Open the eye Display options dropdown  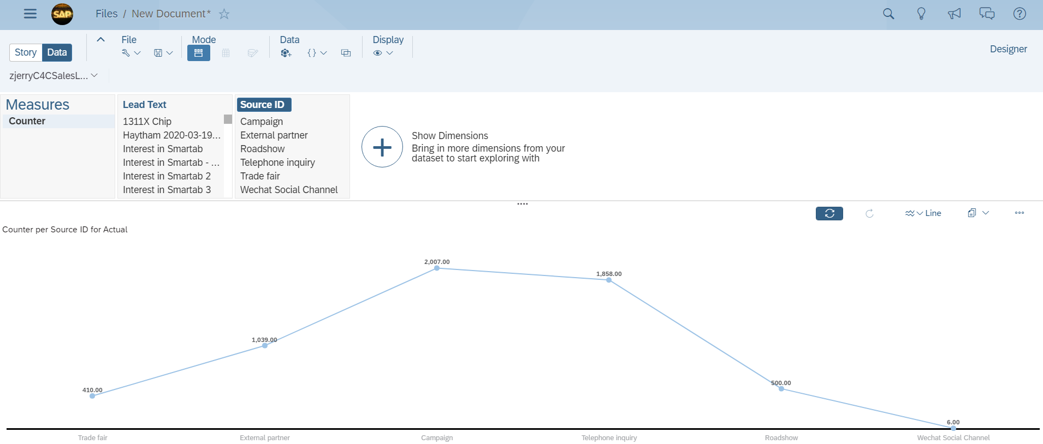[x=383, y=53]
